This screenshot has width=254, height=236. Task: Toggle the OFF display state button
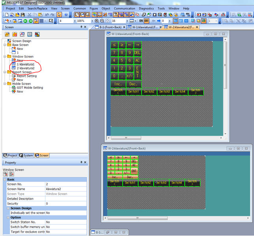(147, 21)
